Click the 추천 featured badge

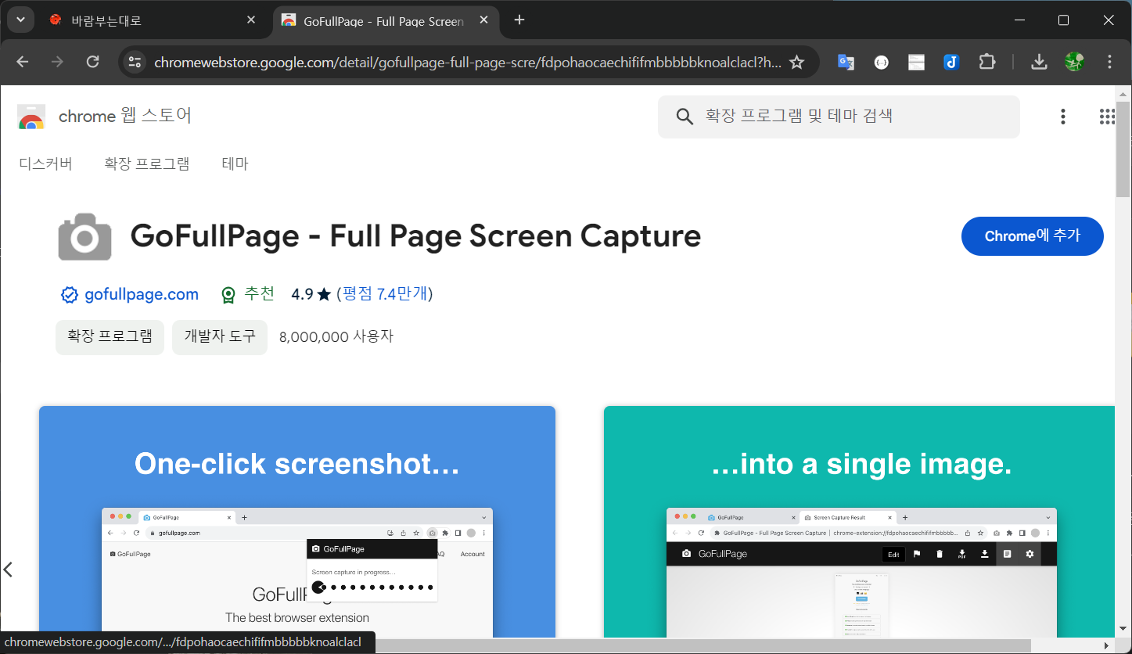click(248, 294)
